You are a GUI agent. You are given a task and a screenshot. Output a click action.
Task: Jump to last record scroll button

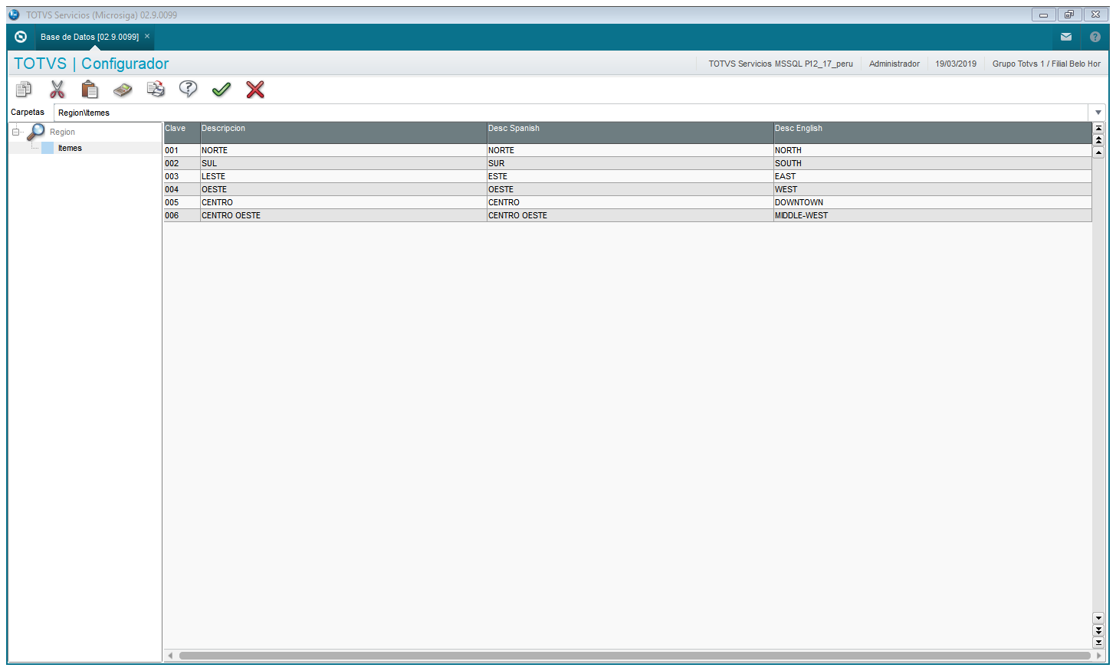click(1098, 643)
